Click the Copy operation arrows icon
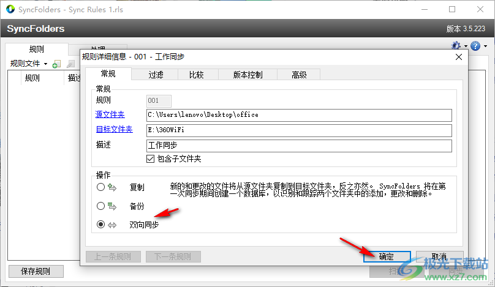This screenshot has width=495, height=287. [112, 187]
